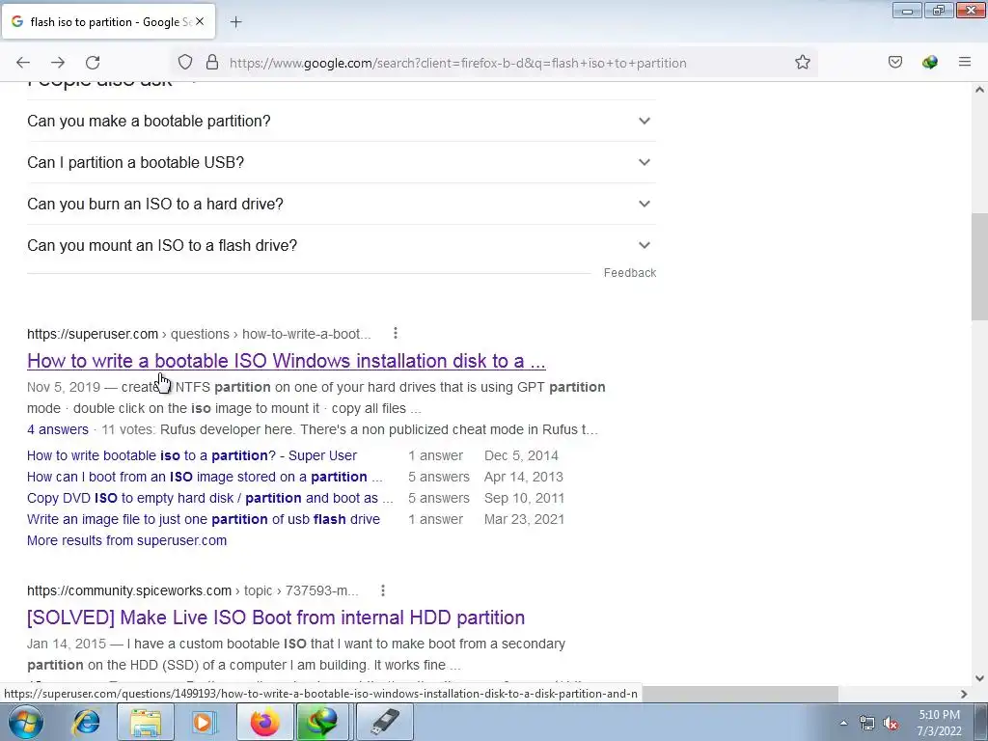Expand 'Can you make a bootable partition?'
The width and height of the screenshot is (988, 741).
point(341,121)
